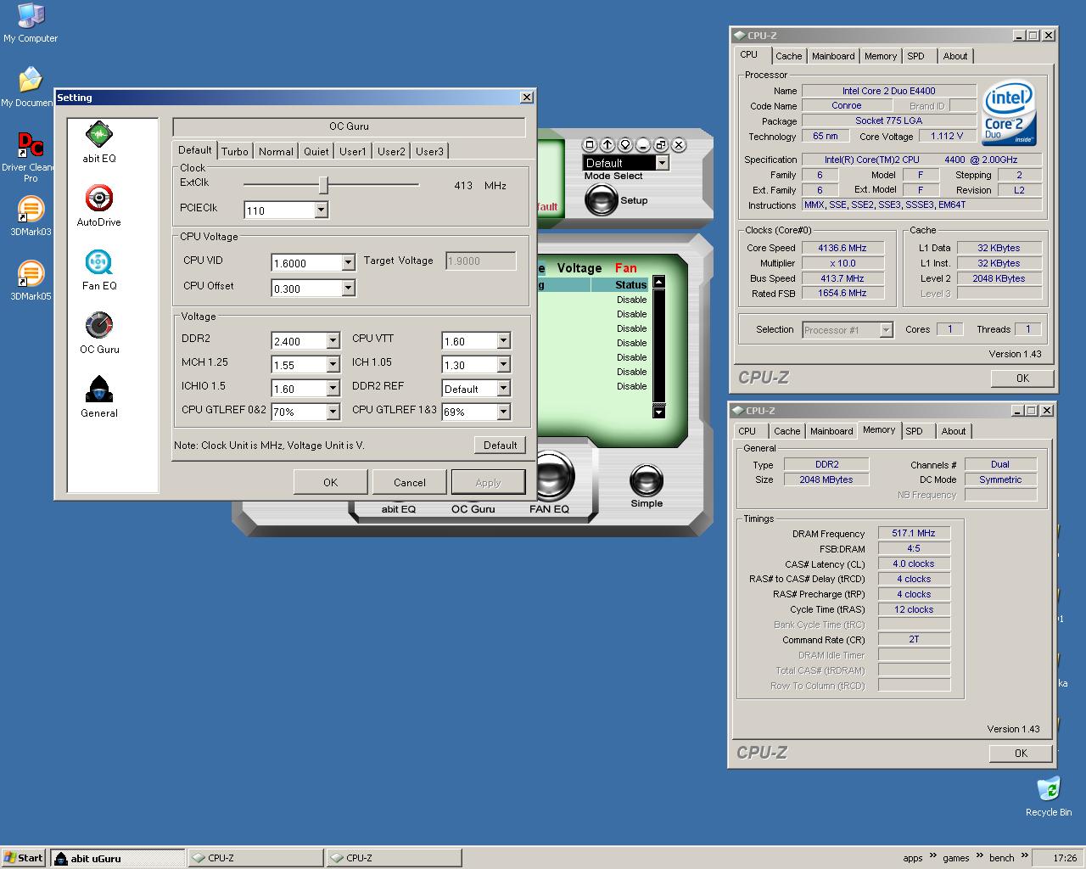Open Mainboard tab in top CPU-Z window
Screen dimensions: 1086x869
[x=833, y=56]
